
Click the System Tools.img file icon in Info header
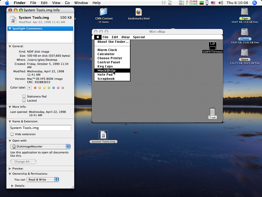(x=13, y=20)
